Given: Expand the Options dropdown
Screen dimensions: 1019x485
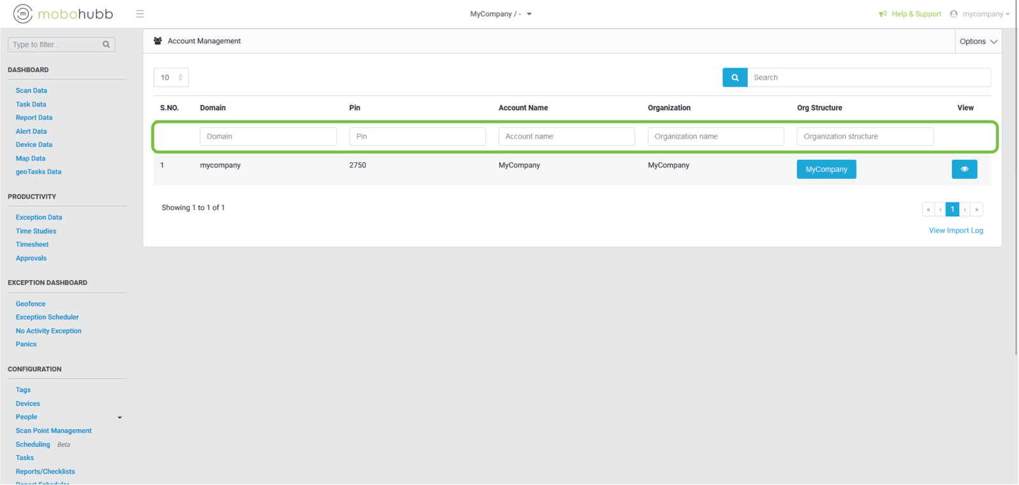Looking at the screenshot, I should pos(978,41).
